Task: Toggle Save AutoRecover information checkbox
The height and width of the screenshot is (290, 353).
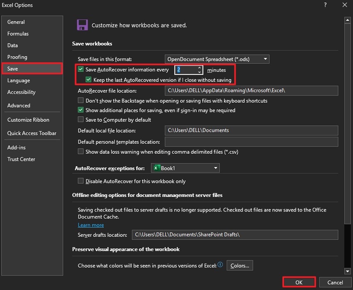Action: tap(81, 70)
